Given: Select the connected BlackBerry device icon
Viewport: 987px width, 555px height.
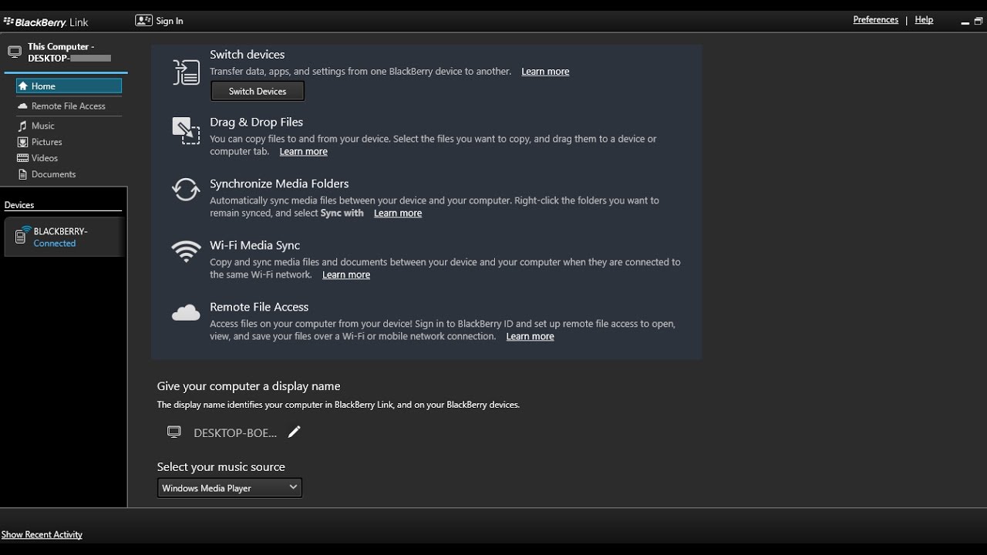Looking at the screenshot, I should click(x=21, y=236).
